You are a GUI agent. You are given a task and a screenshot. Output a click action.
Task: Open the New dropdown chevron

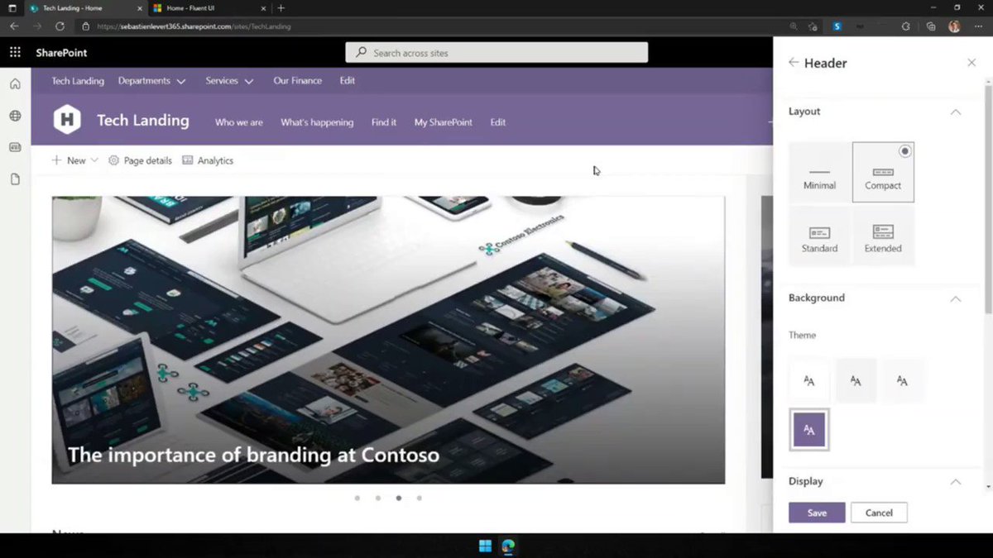pos(94,160)
